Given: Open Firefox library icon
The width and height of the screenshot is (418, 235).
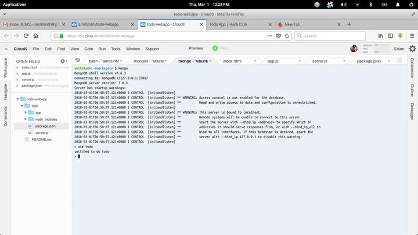Looking at the screenshot, I should (x=381, y=36).
